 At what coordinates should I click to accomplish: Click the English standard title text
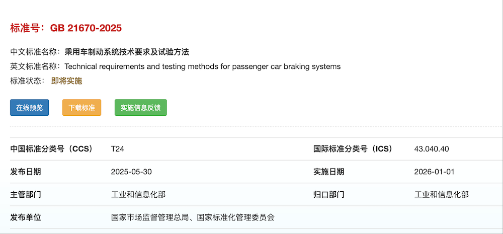[202, 66]
